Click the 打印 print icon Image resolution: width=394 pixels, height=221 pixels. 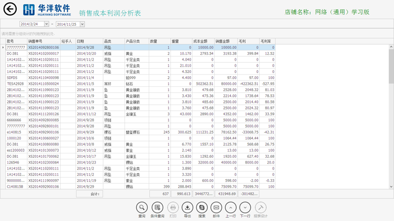[173, 208]
